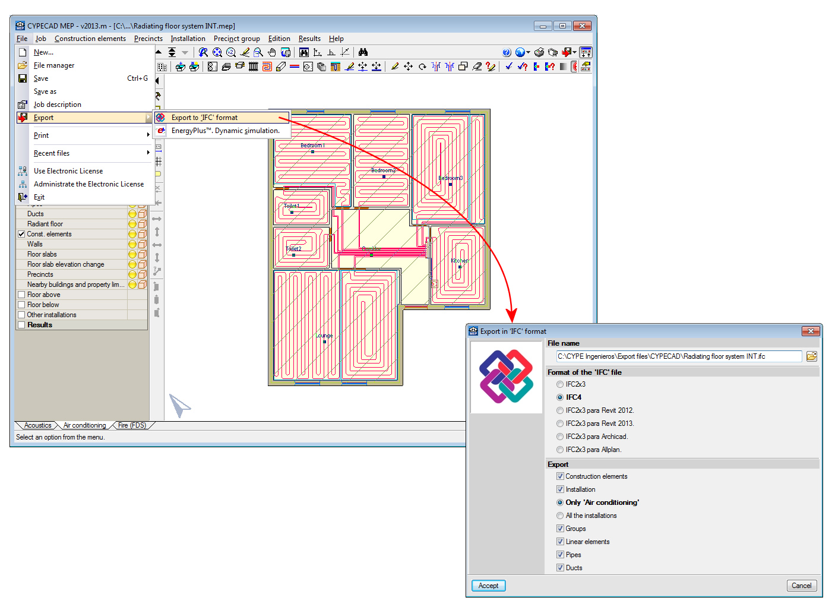Click the 3D cube icon in Walls row
Viewport: 832px width, 610px height.
click(143, 244)
